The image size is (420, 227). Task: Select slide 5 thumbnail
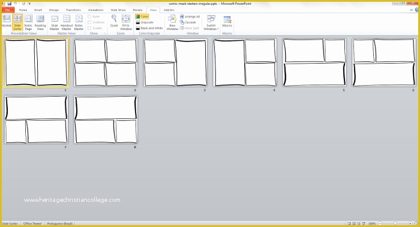(x=315, y=62)
